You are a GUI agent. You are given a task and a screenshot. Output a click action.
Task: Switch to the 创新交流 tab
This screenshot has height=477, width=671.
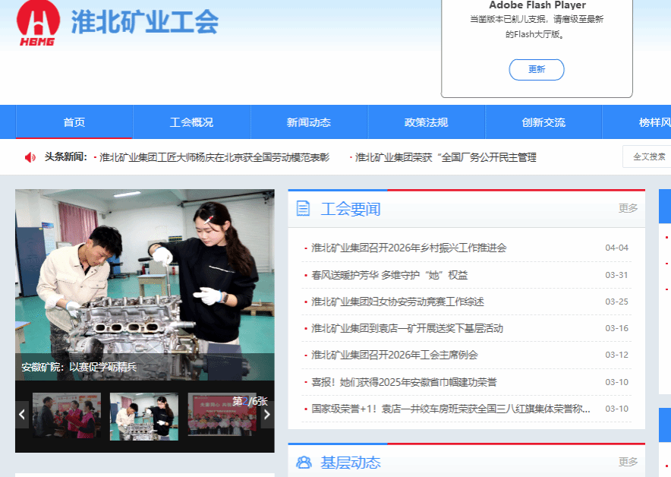pyautogui.click(x=543, y=122)
